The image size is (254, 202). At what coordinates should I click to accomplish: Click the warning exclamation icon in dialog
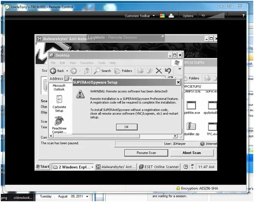(80, 94)
